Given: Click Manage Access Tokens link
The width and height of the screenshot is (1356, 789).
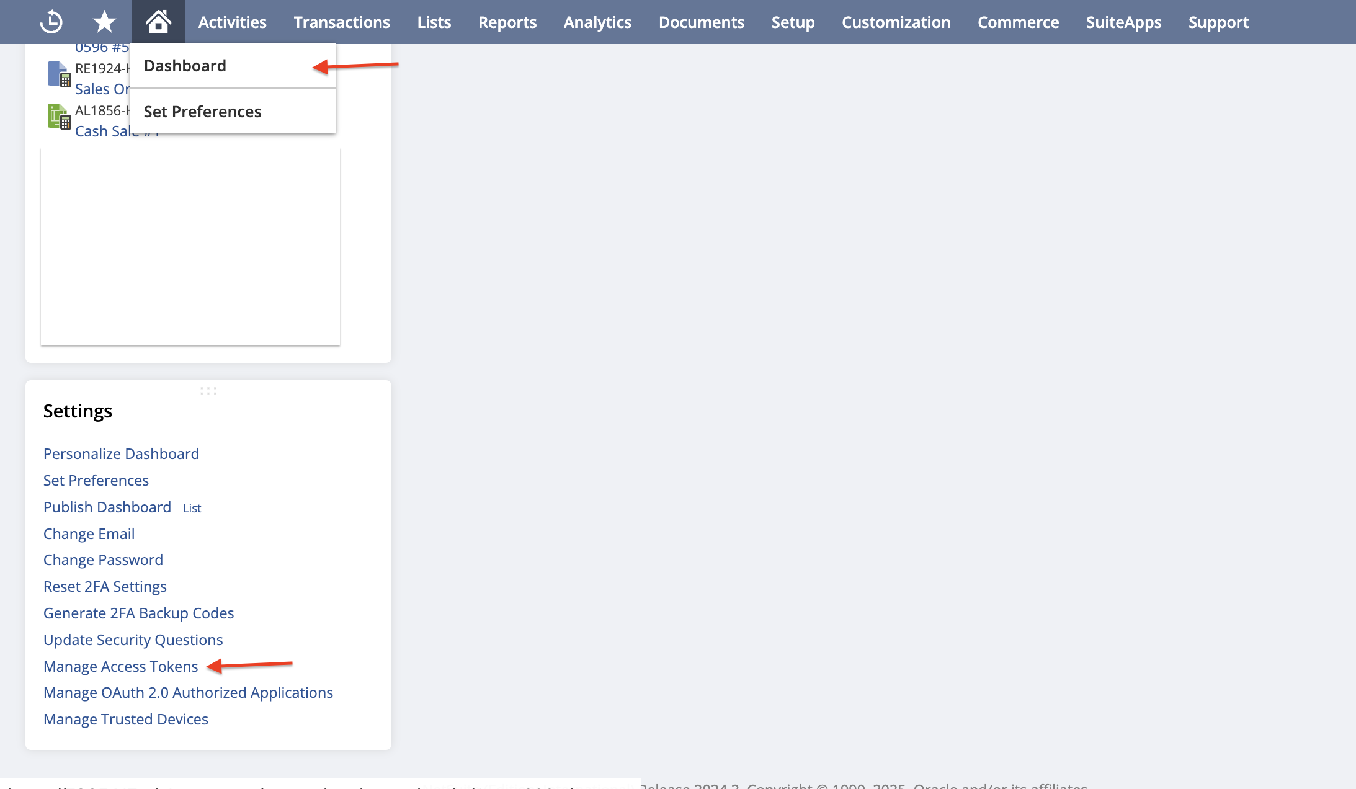Looking at the screenshot, I should pyautogui.click(x=121, y=666).
